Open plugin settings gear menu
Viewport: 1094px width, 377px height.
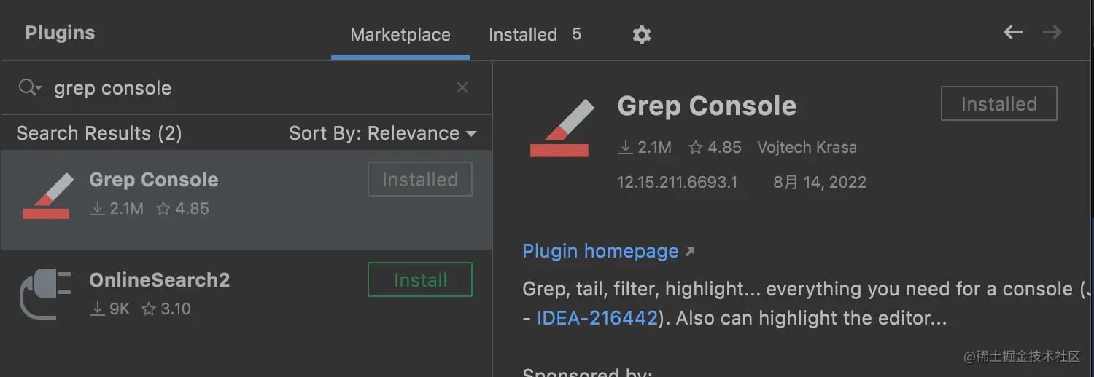(x=641, y=35)
